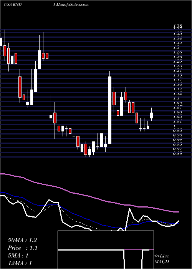This screenshot has height=269, width=192.
Task: Click the '12MA : 1' readout
Action: 20,263
